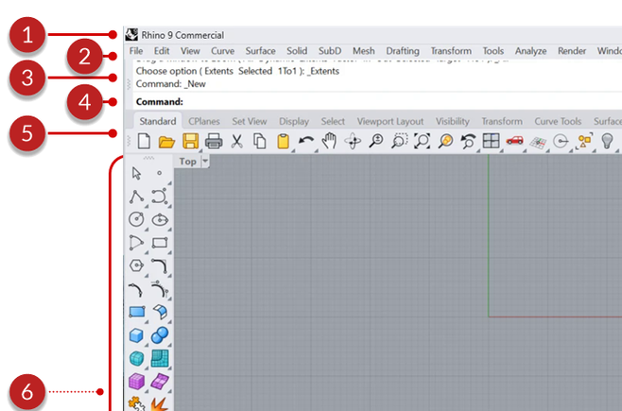This screenshot has height=411, width=622.
Task: Switch to the Display toolbar tab
Action: [294, 121]
